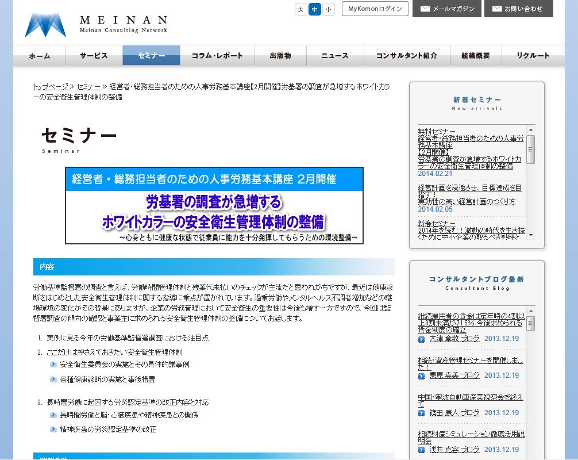Click blue arrow icon beside 浅井 克容 ブログ

(423, 449)
